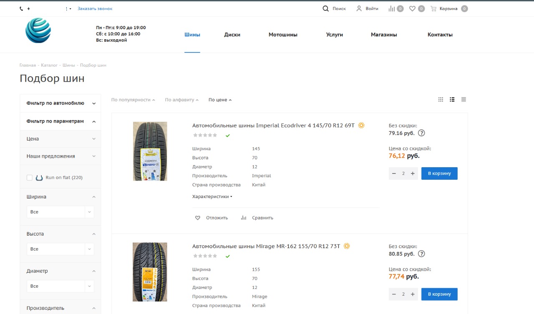The width and height of the screenshot is (534, 314).
Task: Open the phone number dropdown arrow
Action: coord(70,9)
